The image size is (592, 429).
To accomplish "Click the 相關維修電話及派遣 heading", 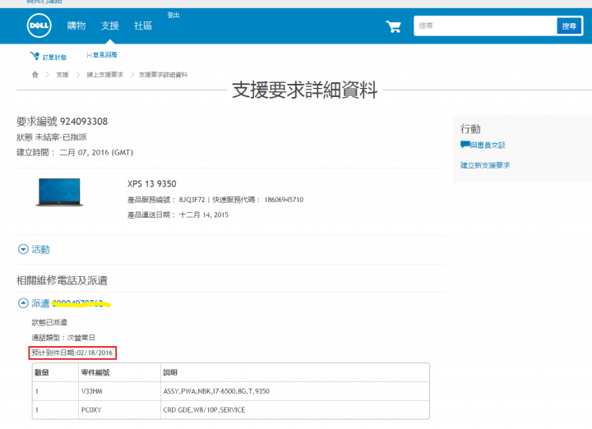I will 62,280.
